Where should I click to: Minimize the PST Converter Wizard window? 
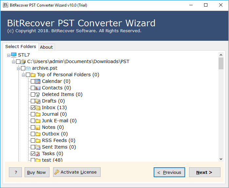coord(191,5)
